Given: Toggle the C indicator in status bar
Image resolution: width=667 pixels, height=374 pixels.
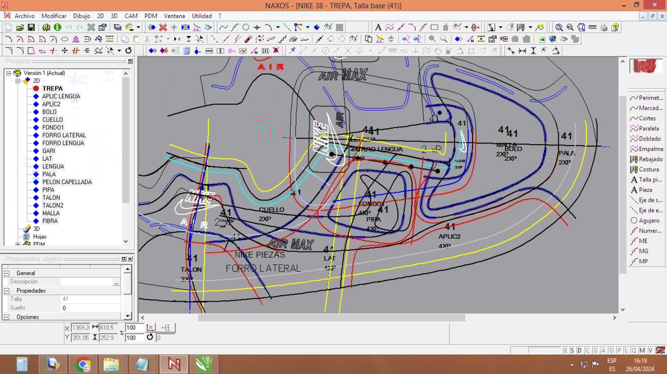Looking at the screenshot, I should click(587, 350).
